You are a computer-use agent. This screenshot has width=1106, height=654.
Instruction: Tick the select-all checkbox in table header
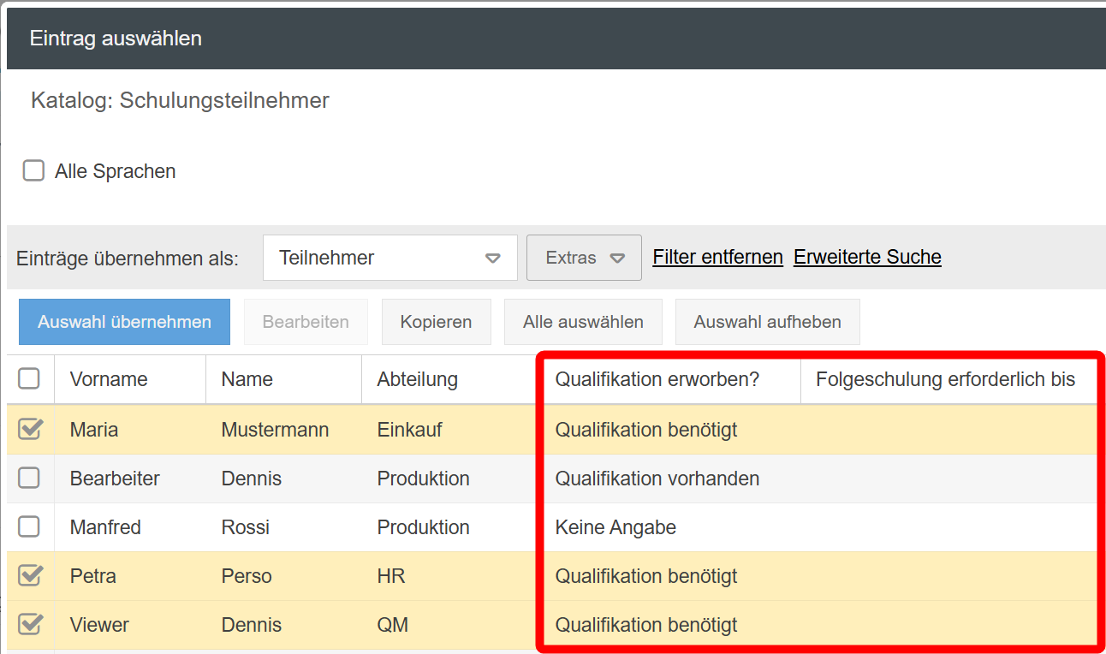[29, 378]
